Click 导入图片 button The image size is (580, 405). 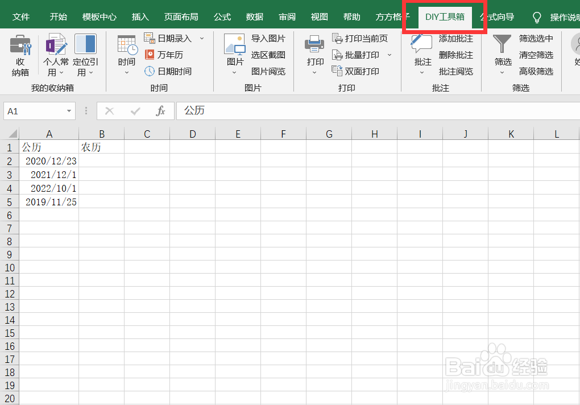click(x=268, y=39)
